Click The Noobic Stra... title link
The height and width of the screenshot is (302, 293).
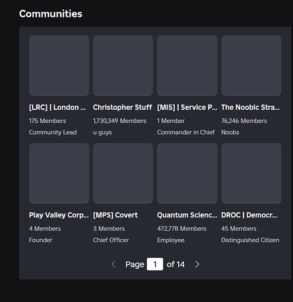[251, 108]
